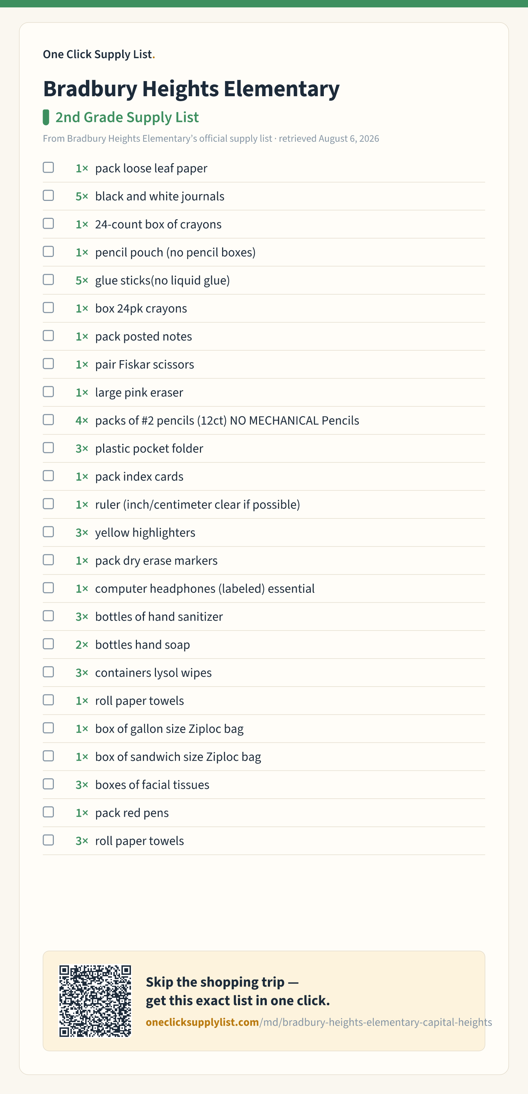Image resolution: width=528 pixels, height=1094 pixels.
Task: Mark plastic pocket folder as bought
Action: [48, 448]
